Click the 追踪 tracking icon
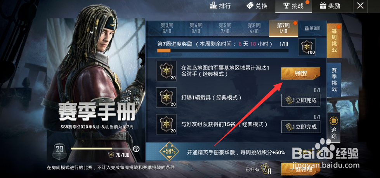This screenshot has width=380, height=178. (334, 127)
